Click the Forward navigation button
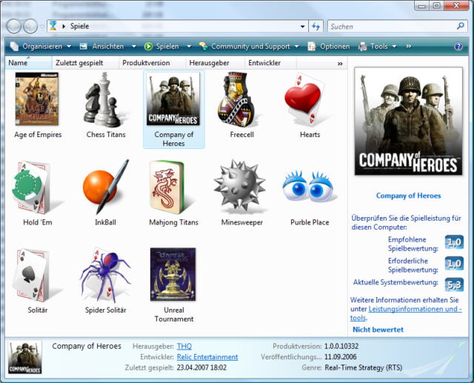Screen dimensions: 474x383 coord(30,27)
